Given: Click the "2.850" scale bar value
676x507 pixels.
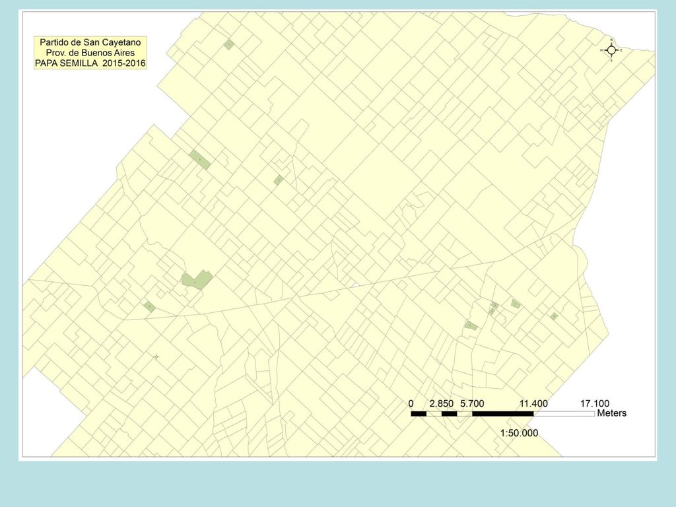Looking at the screenshot, I should click(x=442, y=403).
